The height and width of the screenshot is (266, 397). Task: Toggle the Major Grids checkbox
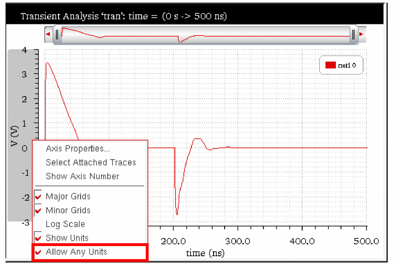[x=38, y=196]
